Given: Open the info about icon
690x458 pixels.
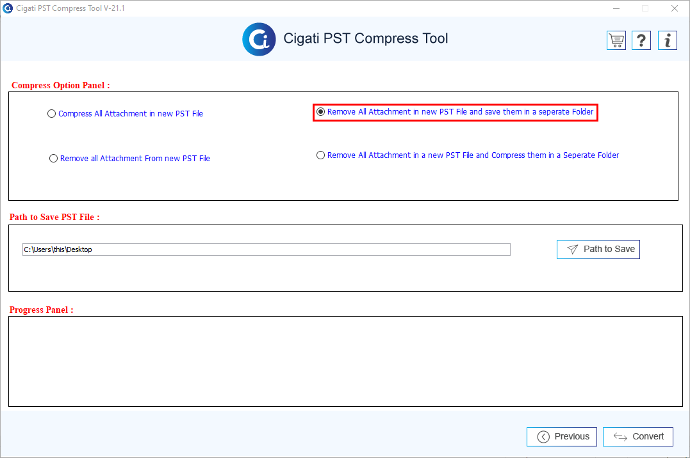Looking at the screenshot, I should coord(668,40).
